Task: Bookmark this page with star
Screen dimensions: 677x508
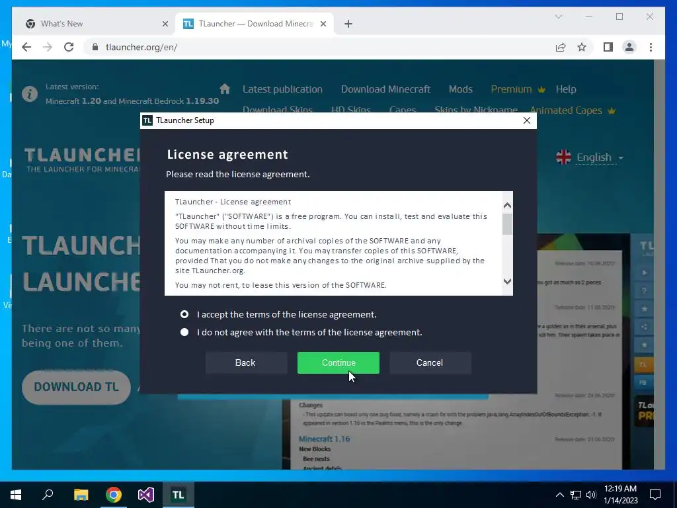Action: 582,47
